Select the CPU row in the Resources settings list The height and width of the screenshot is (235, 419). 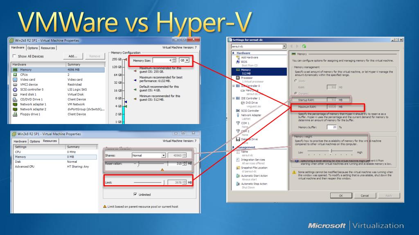point(55,152)
